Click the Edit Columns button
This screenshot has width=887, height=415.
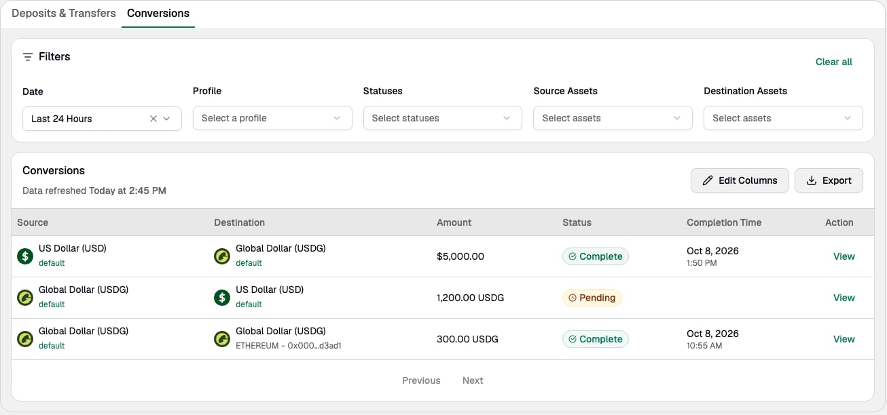point(740,180)
